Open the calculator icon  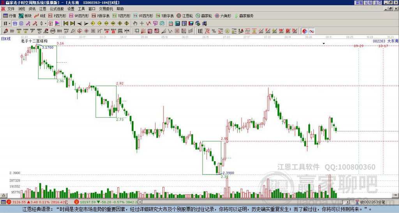pos(177,23)
